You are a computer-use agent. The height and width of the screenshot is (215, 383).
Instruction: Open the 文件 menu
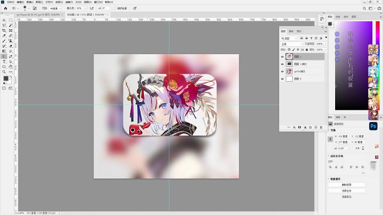pyautogui.click(x=11, y=2)
